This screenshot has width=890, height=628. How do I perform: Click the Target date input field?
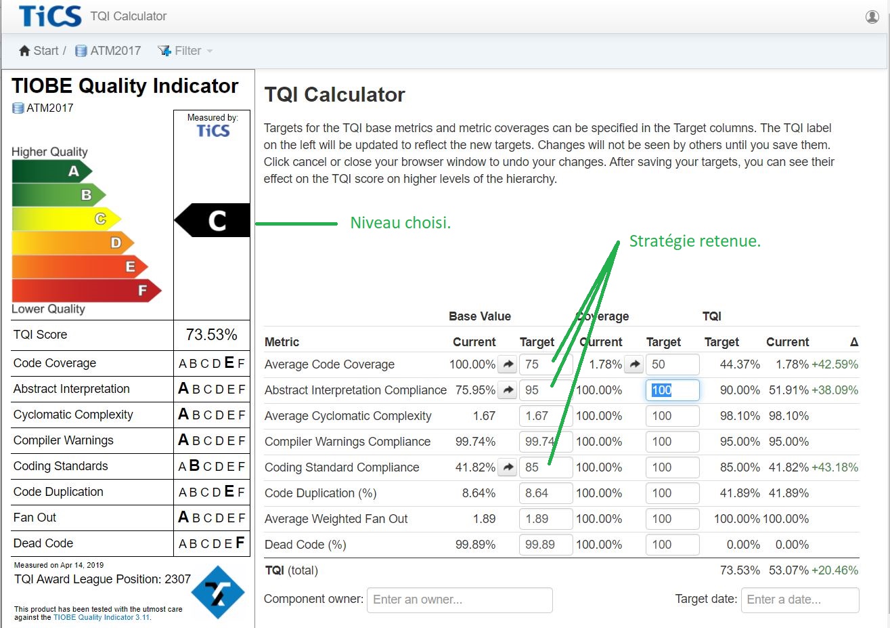[800, 600]
